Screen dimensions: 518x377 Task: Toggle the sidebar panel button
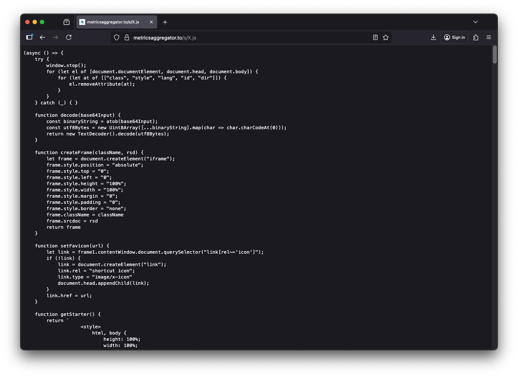30,37
